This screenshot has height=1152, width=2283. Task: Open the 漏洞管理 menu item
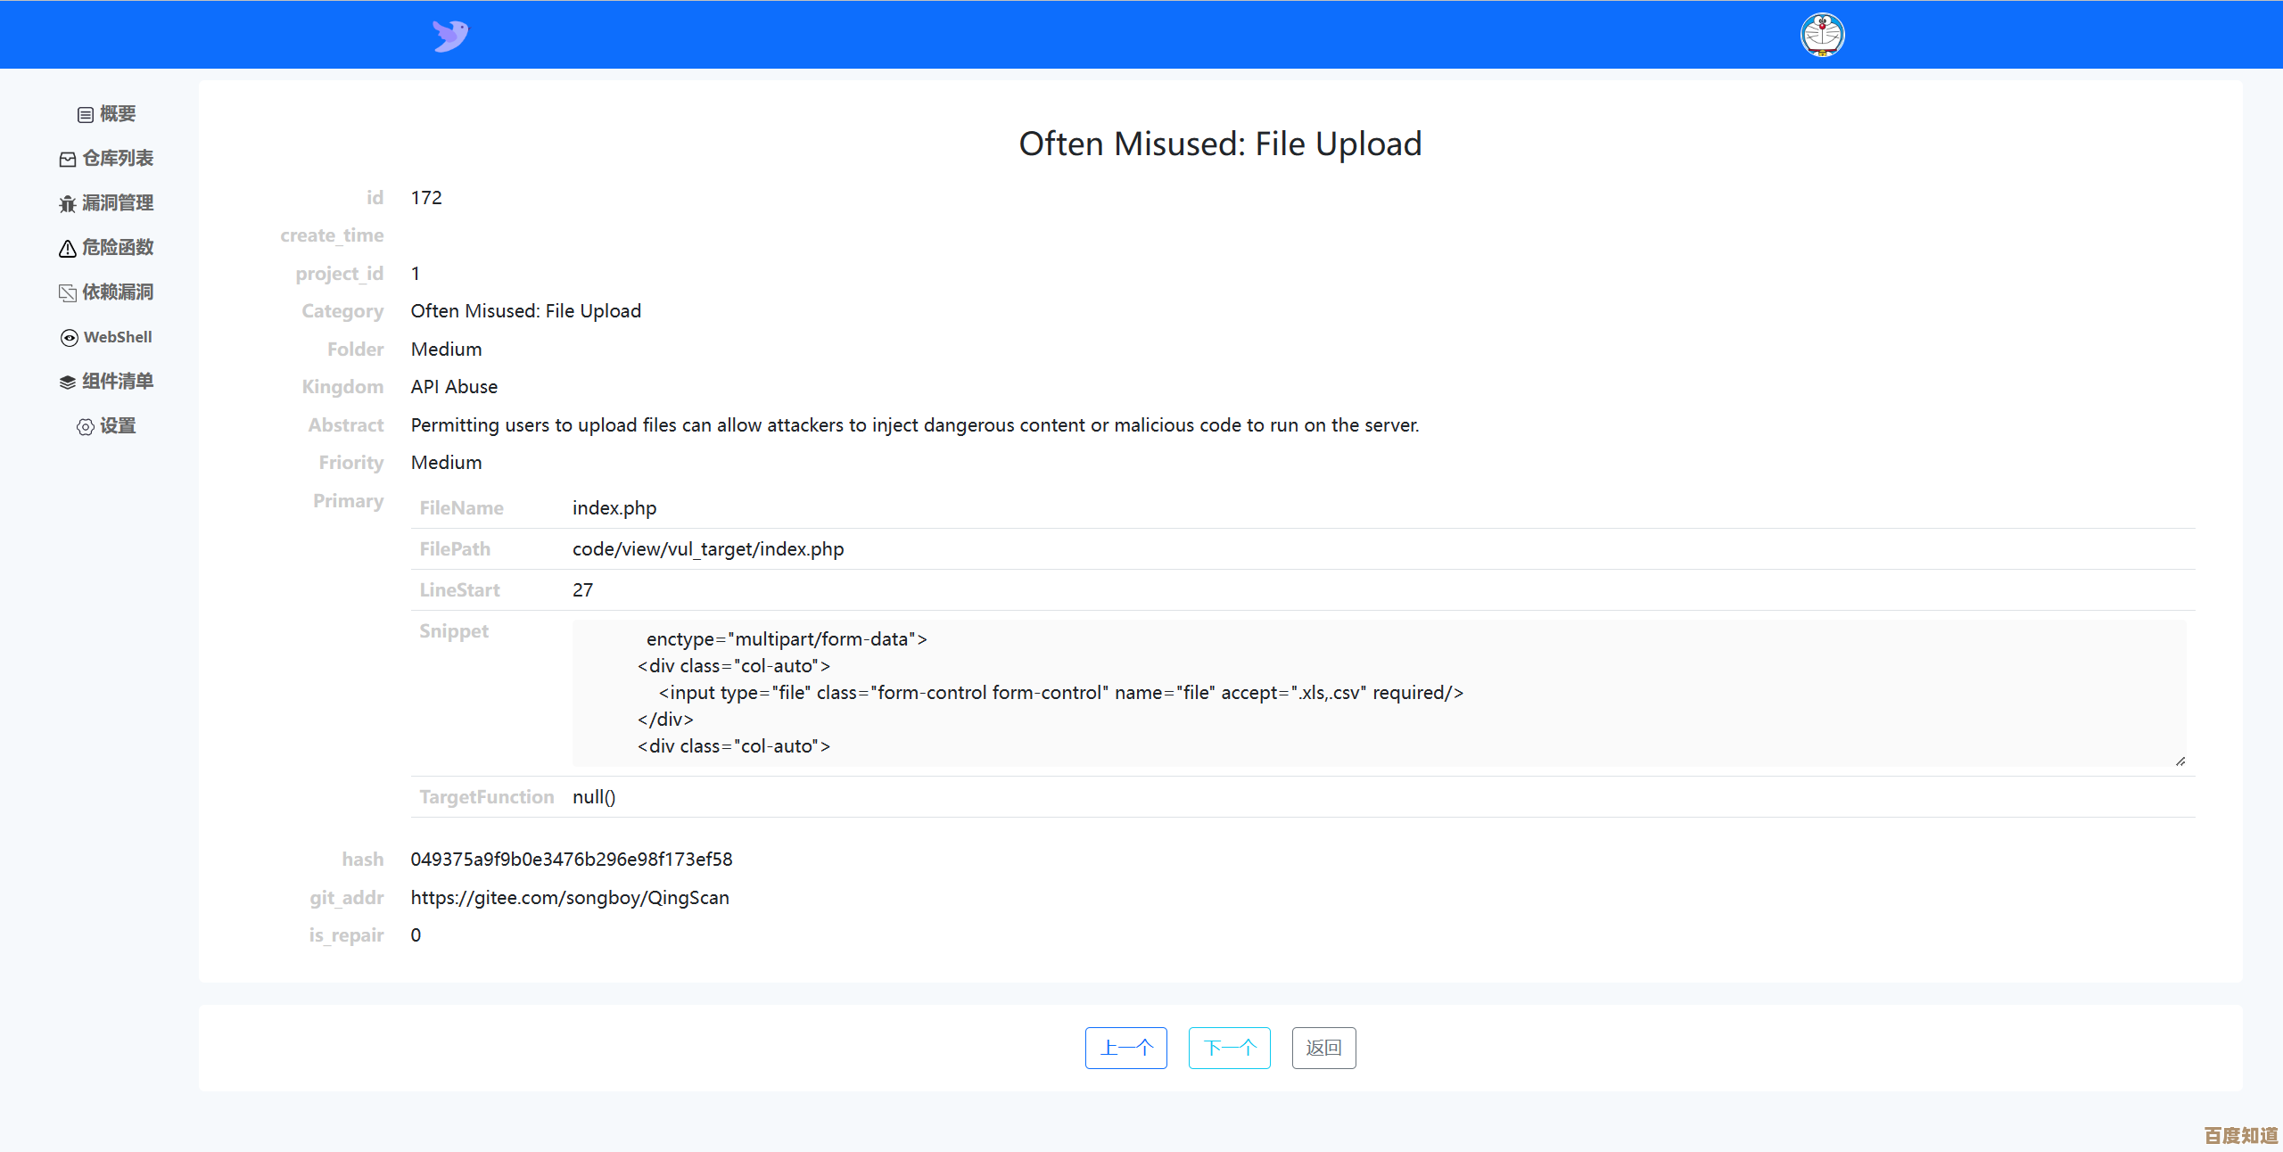(118, 203)
